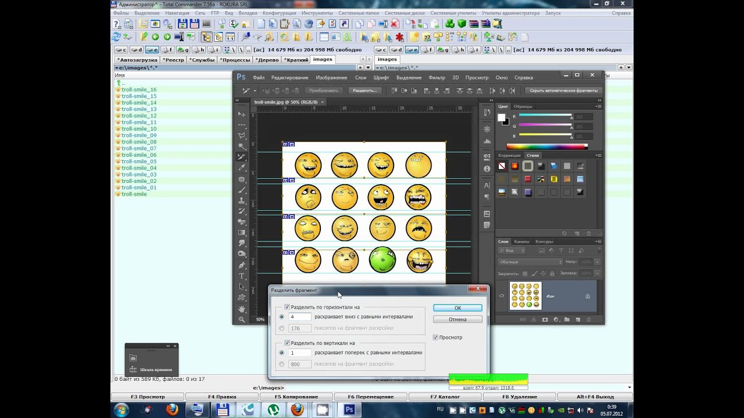Open the Изображение menu in Photoshop
The width and height of the screenshot is (744, 418).
331,77
